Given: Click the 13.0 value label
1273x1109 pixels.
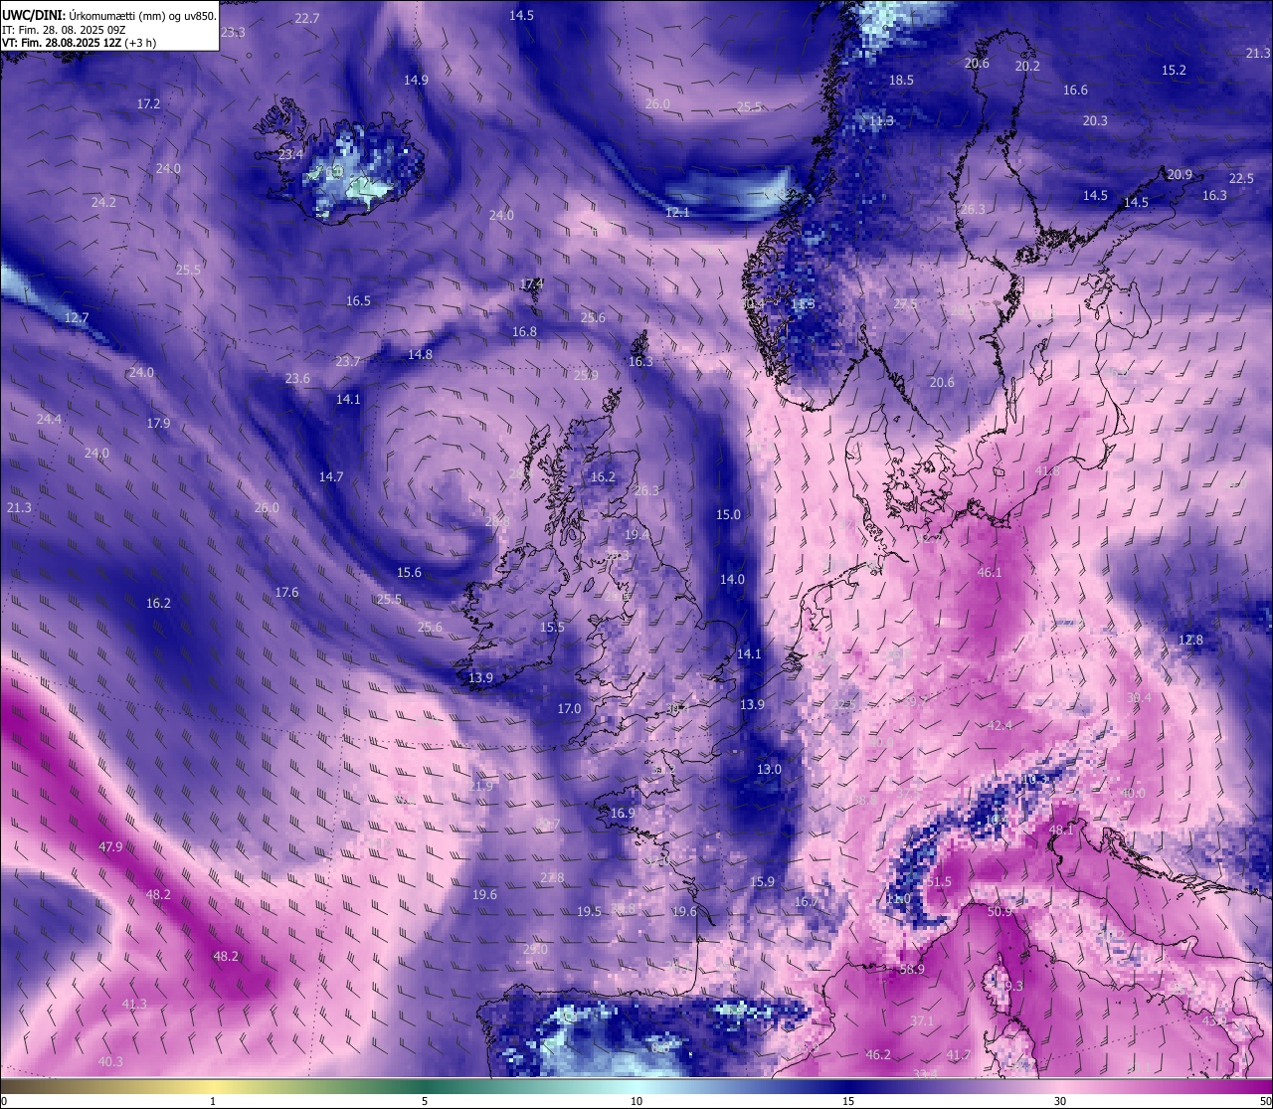Looking at the screenshot, I should pos(769,770).
